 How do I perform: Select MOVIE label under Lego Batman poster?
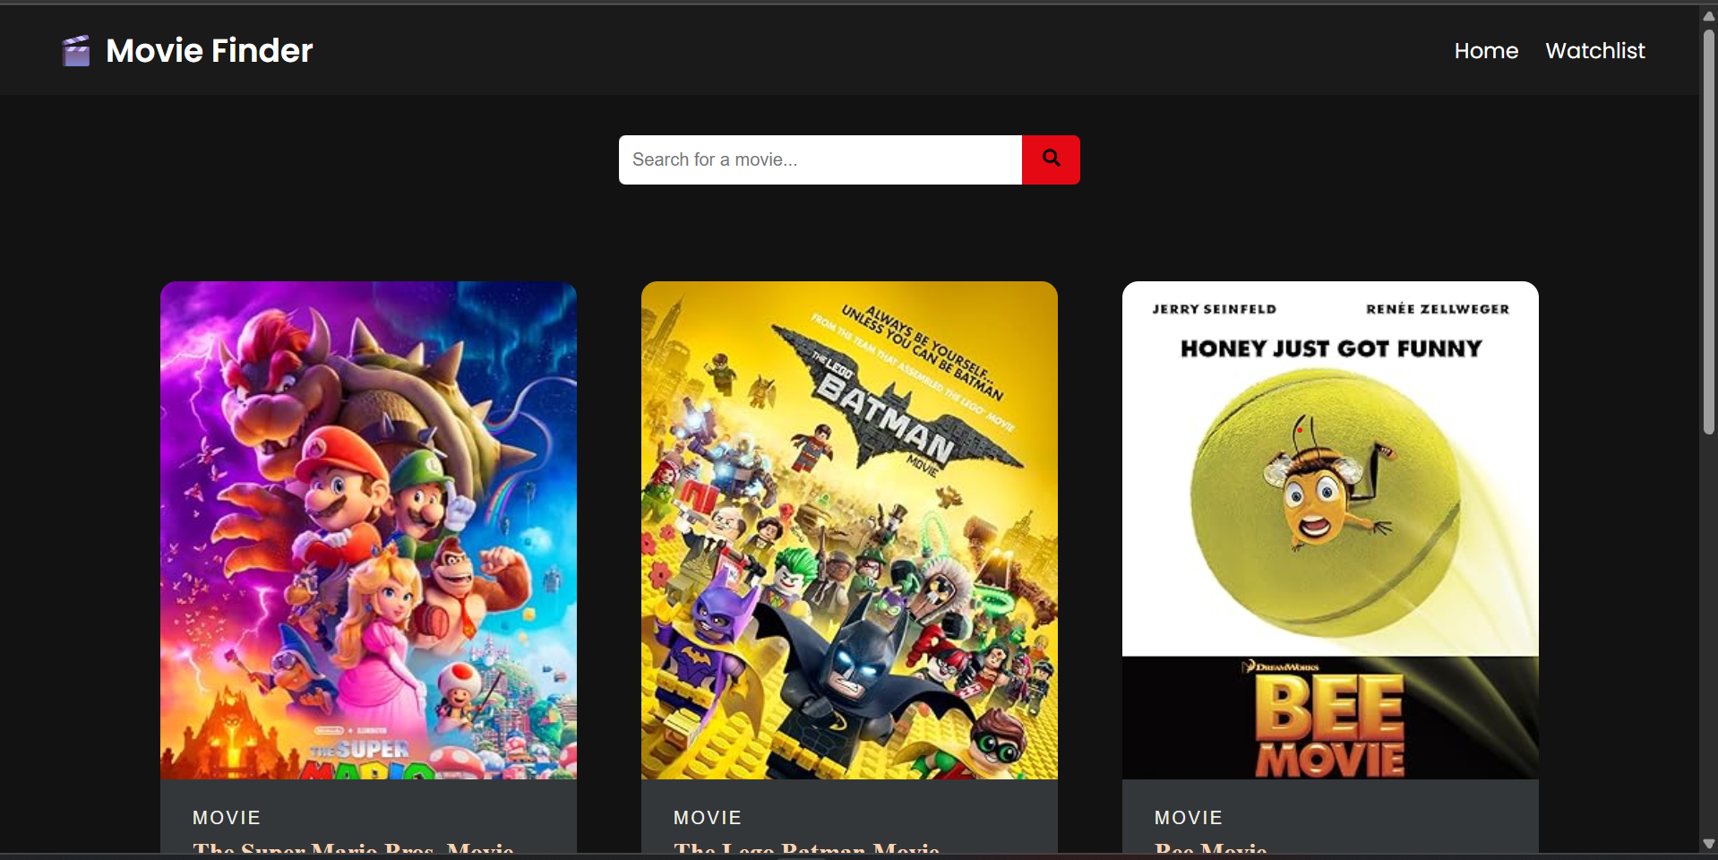(x=708, y=818)
